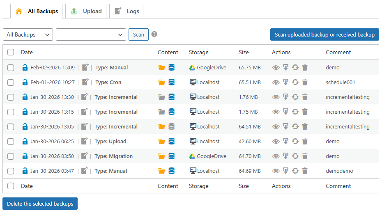View details eye icon for Feb-02-2026 15:09 backup
Viewport: 382px width, 213px height.
276,67
